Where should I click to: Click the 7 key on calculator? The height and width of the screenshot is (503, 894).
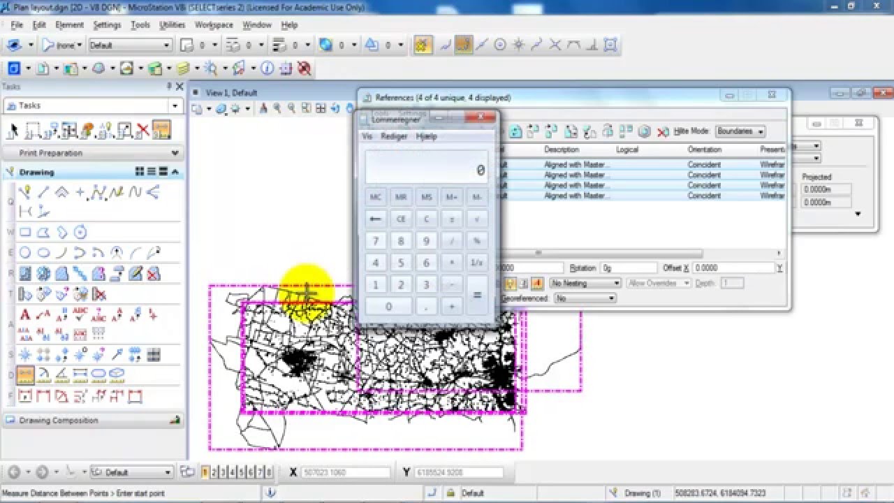tap(376, 241)
